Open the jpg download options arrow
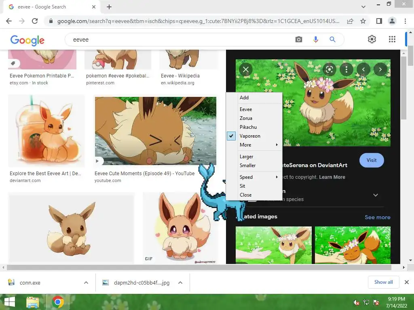 tap(180, 283)
